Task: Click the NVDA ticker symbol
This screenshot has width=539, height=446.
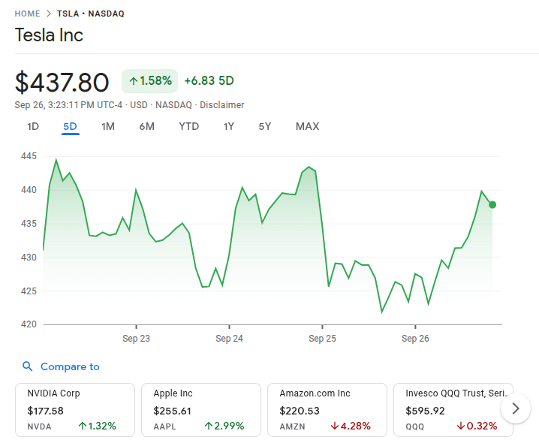Action: 39,426
